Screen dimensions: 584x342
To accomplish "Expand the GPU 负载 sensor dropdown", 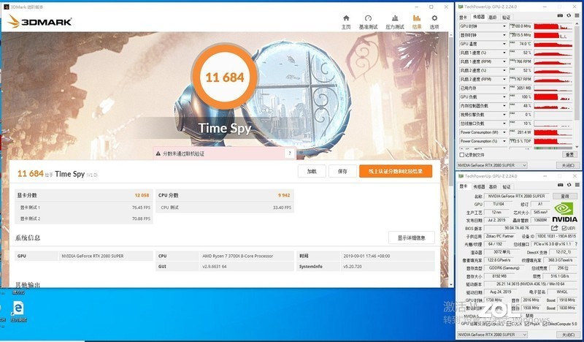I will click(x=504, y=97).
